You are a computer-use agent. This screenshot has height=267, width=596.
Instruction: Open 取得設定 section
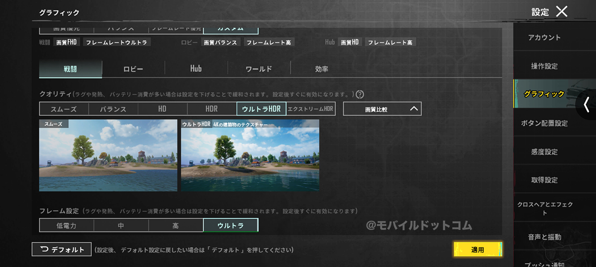544,180
